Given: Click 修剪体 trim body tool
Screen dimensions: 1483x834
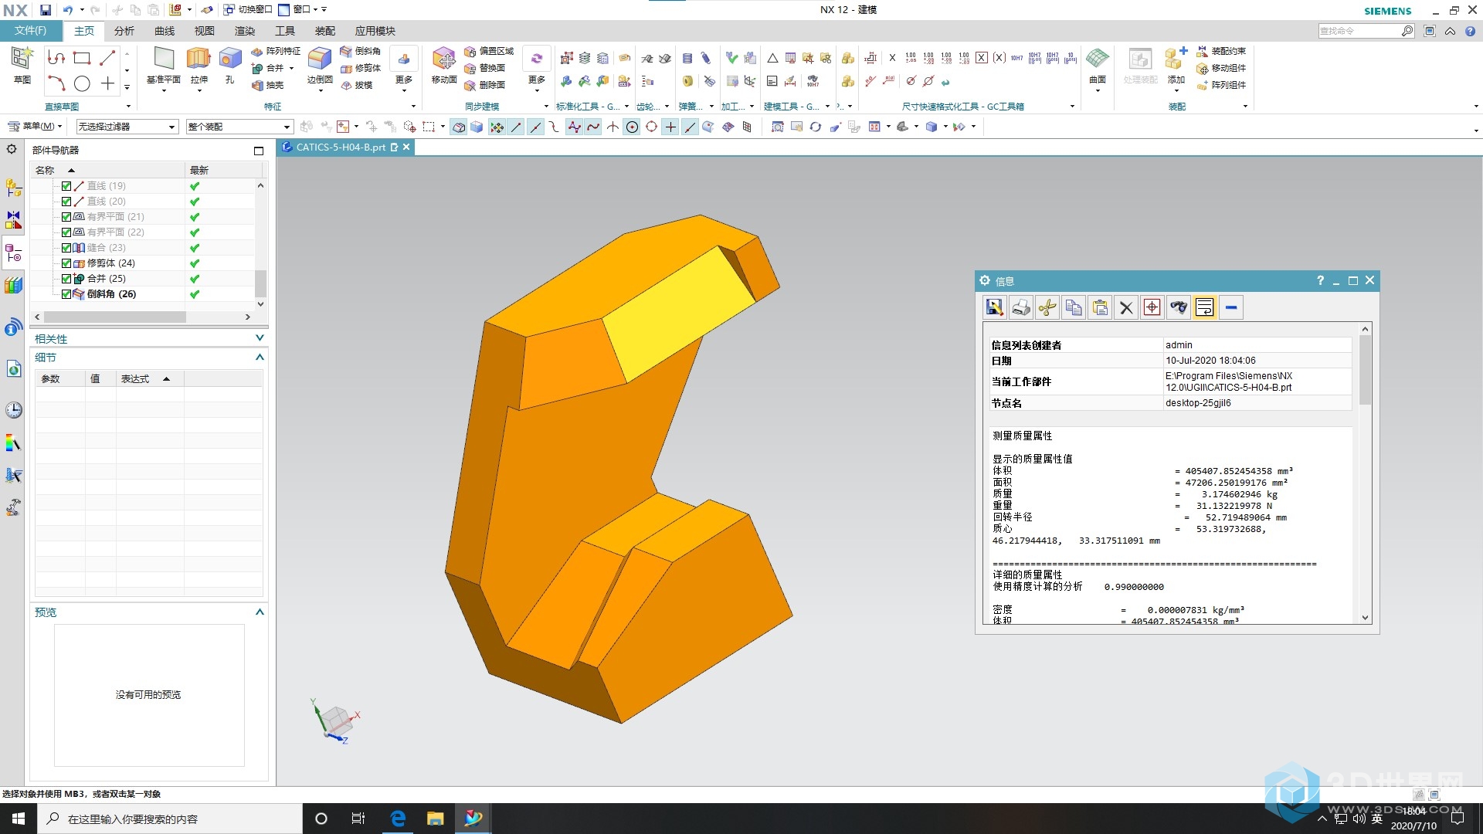Looking at the screenshot, I should click(361, 68).
